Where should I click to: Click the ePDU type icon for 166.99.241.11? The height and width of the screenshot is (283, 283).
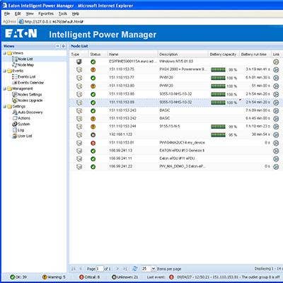(79, 158)
